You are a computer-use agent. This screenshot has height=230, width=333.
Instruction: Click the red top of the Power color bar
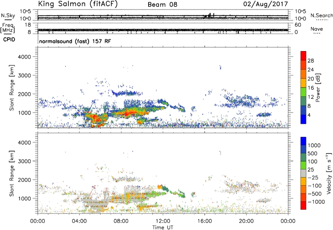tap(303, 56)
